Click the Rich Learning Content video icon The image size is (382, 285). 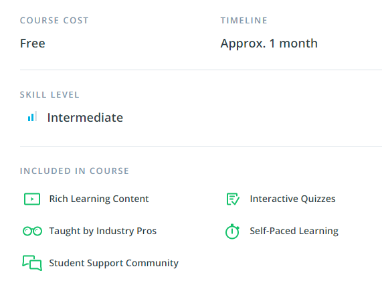point(32,199)
